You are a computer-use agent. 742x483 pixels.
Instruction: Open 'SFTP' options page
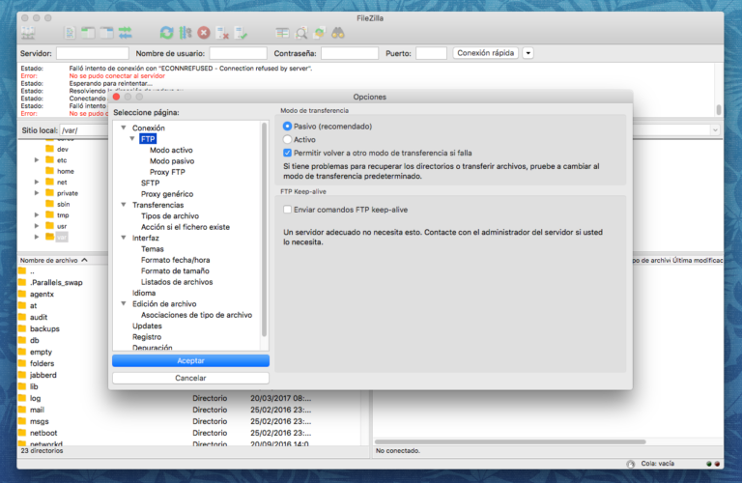click(150, 183)
